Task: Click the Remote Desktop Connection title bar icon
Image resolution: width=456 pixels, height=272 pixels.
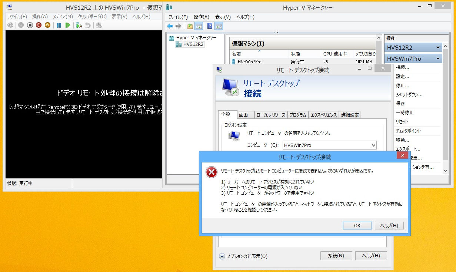Action: 219,69
